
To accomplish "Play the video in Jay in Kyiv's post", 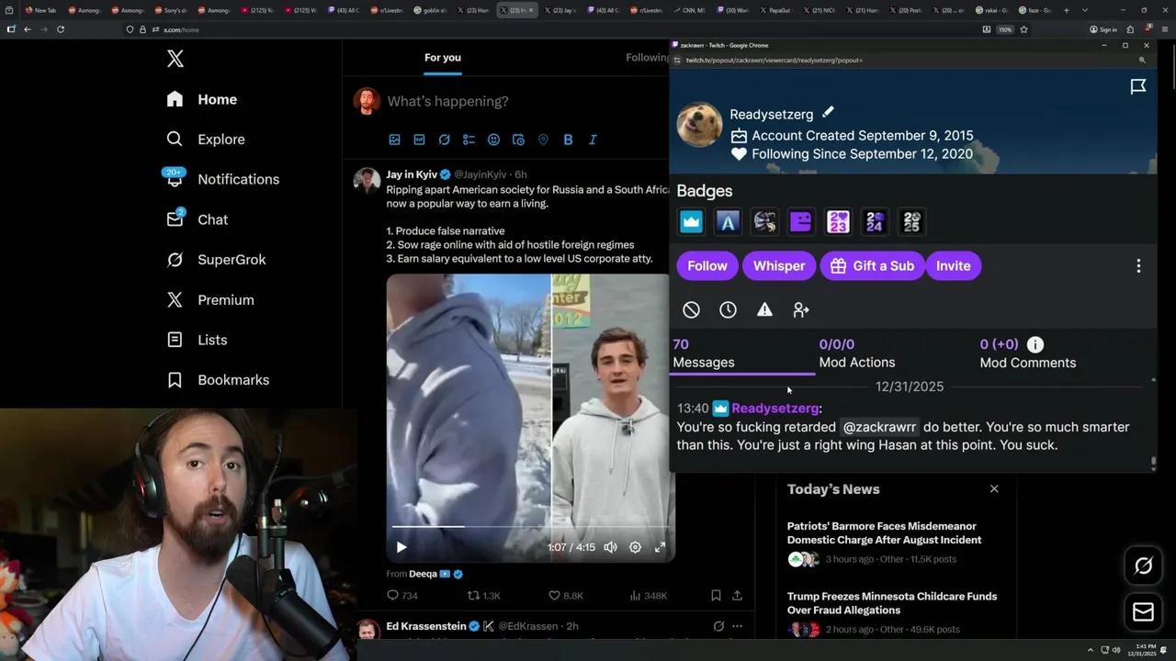I will [x=401, y=547].
